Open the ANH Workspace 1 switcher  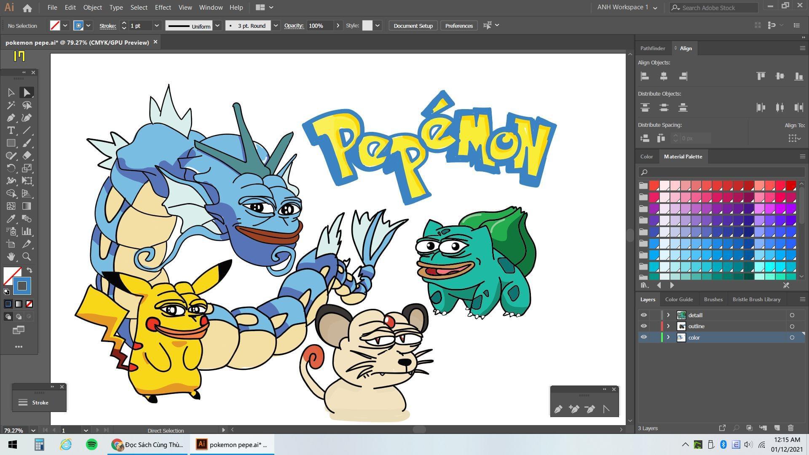(627, 8)
